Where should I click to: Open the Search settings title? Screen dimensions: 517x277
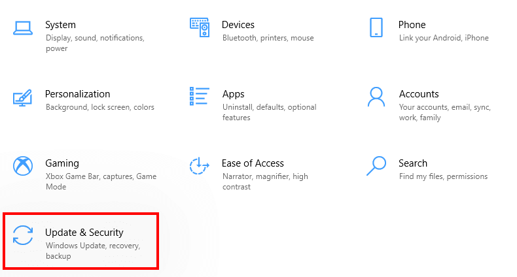(x=413, y=163)
